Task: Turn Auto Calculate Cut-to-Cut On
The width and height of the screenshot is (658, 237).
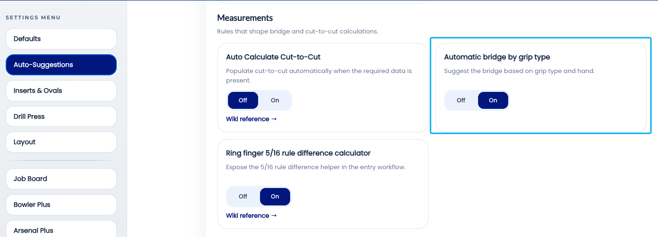Action: tap(275, 100)
